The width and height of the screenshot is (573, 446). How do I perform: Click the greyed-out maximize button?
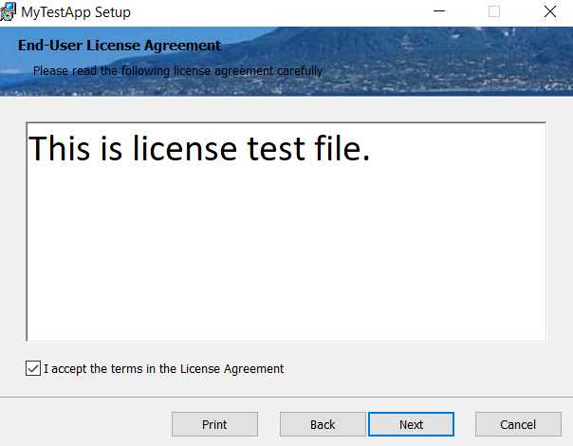click(494, 11)
